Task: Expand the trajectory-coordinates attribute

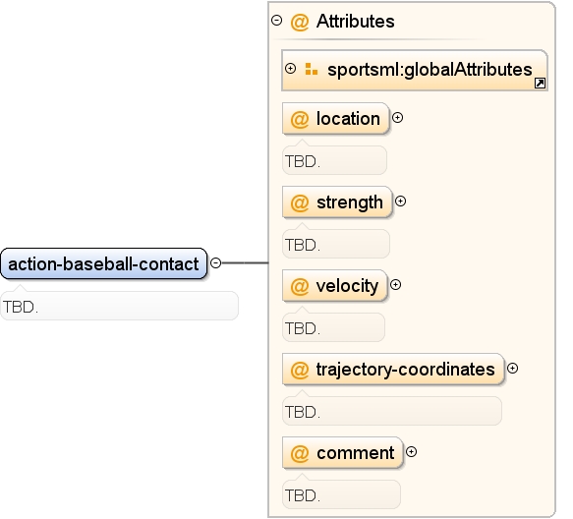Action: click(x=513, y=368)
